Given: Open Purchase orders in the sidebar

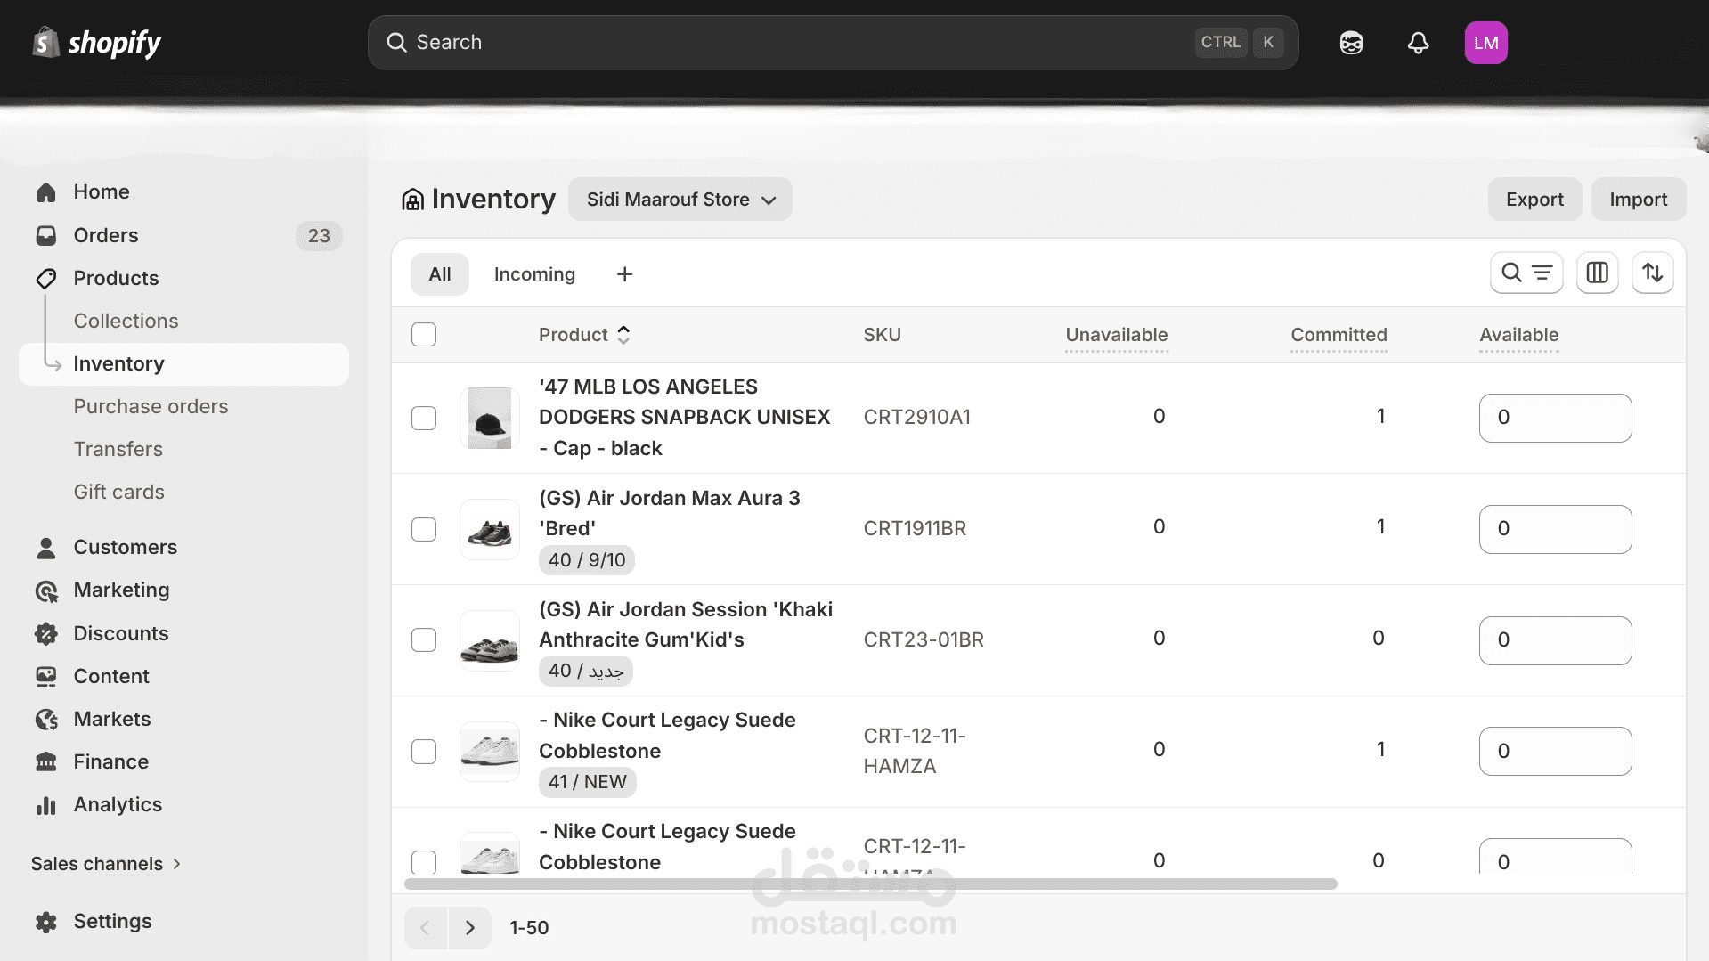Looking at the screenshot, I should click(151, 406).
